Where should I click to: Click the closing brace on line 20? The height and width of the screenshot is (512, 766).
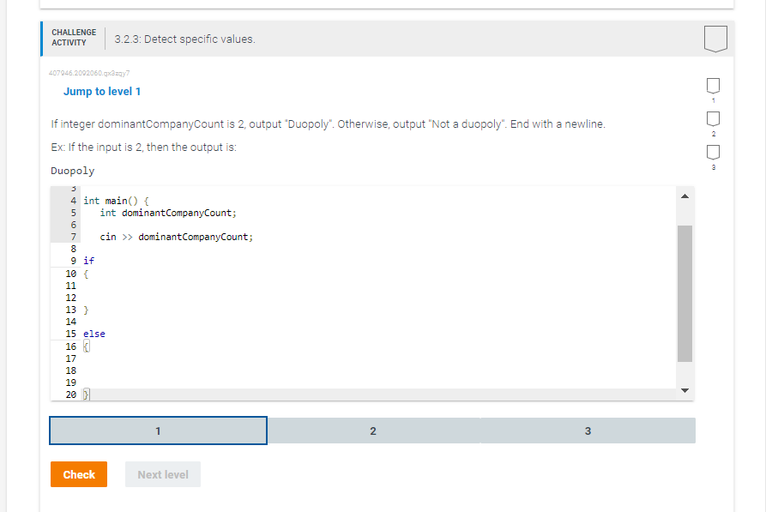86,395
